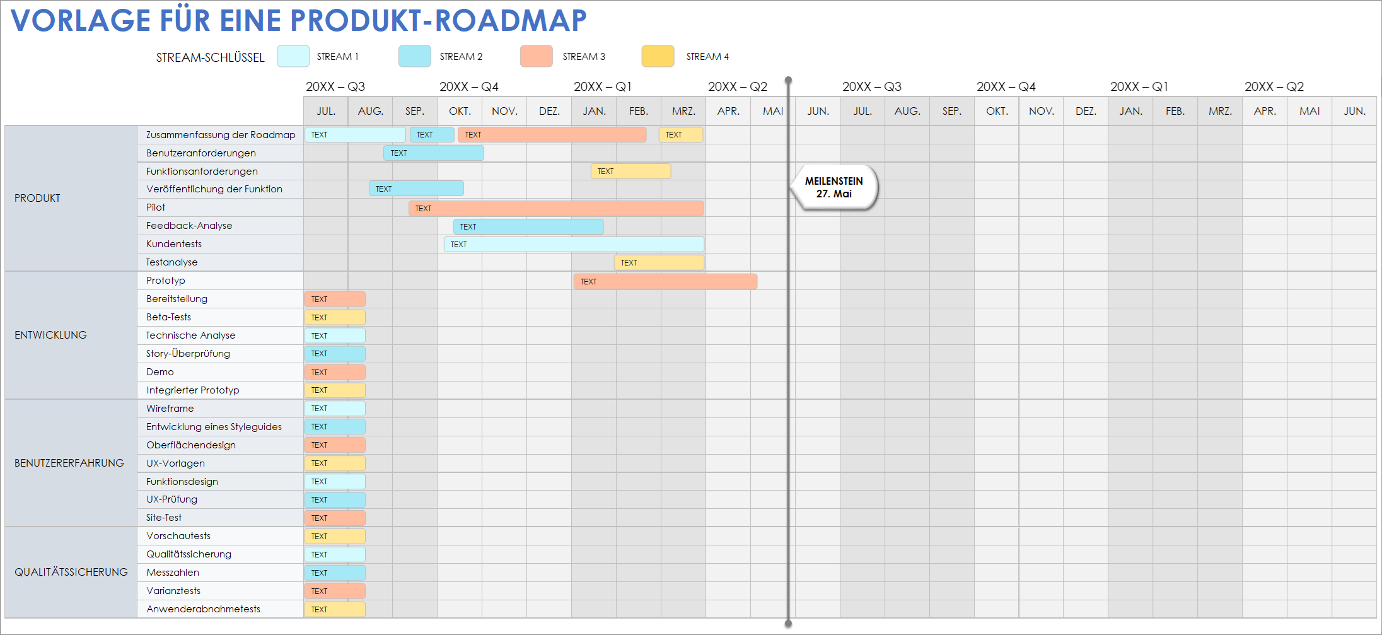This screenshot has width=1382, height=635.
Task: Click the Funktionsanforderungen yellow task bar
Action: click(630, 171)
